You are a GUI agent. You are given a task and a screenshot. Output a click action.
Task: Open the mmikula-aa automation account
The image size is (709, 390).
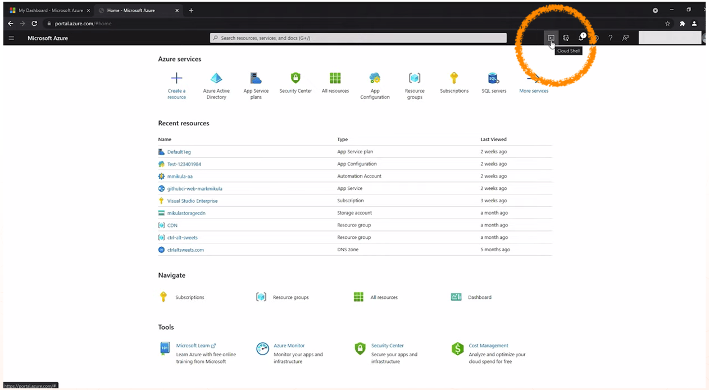(x=180, y=176)
